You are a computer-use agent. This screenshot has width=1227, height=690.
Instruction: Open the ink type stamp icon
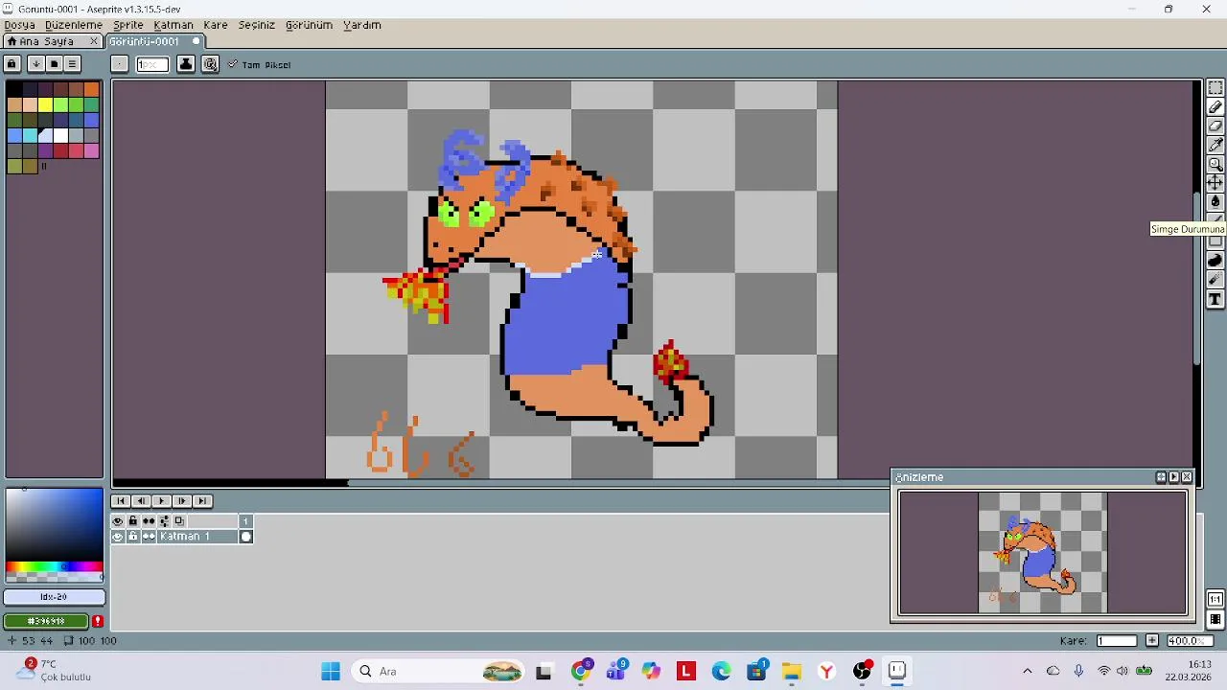[186, 64]
